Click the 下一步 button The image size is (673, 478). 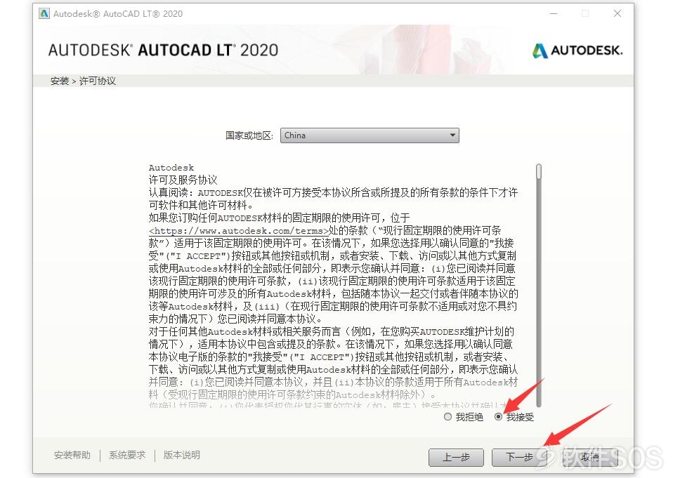click(x=518, y=458)
